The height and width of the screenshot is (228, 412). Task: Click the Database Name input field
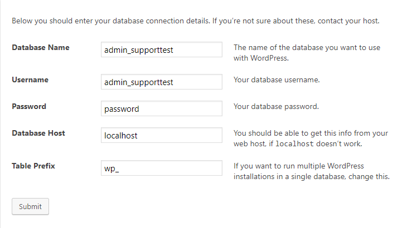click(x=162, y=49)
